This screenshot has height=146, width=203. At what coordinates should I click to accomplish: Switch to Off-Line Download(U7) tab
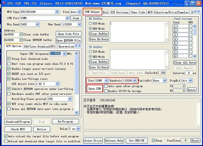40,46
